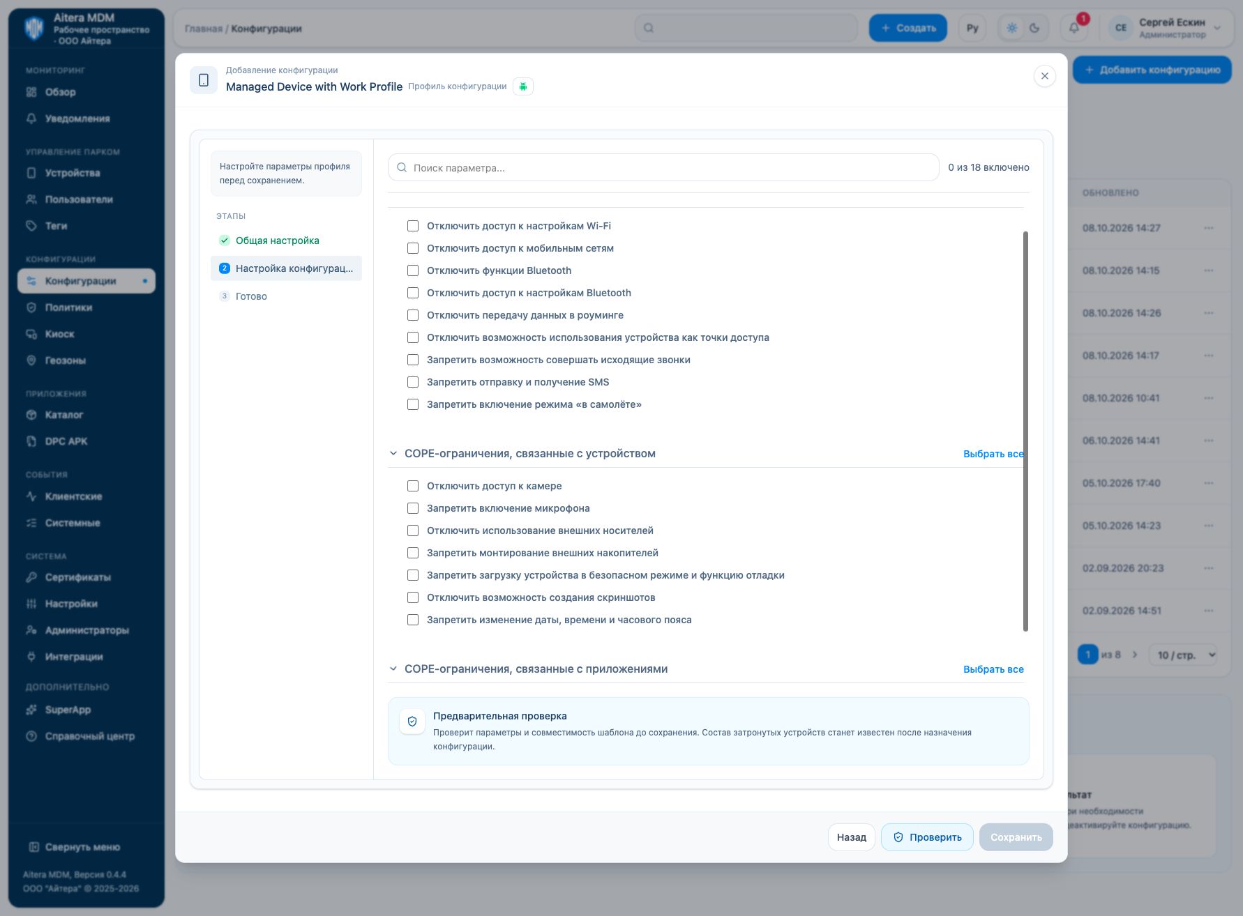Tick the checkbox for disabling camera access

coord(413,486)
